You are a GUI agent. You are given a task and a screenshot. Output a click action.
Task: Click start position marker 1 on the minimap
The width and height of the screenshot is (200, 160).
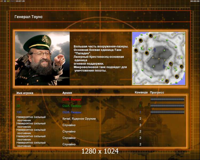click(181, 66)
